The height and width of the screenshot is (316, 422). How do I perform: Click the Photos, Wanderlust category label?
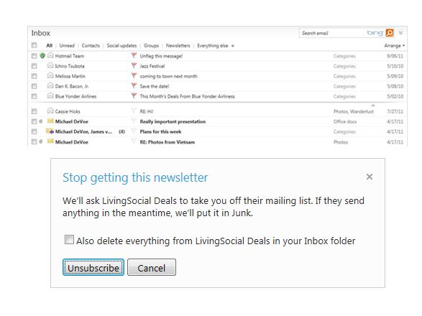click(354, 111)
